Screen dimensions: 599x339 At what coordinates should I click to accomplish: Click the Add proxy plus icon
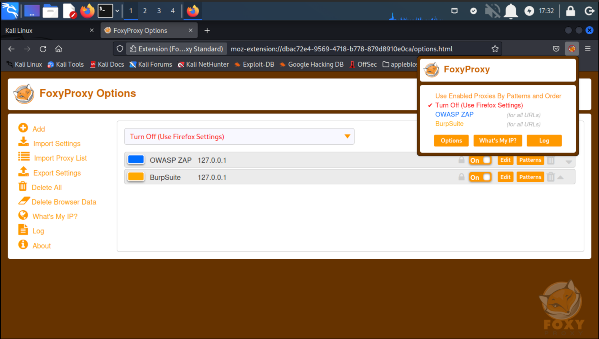23,128
